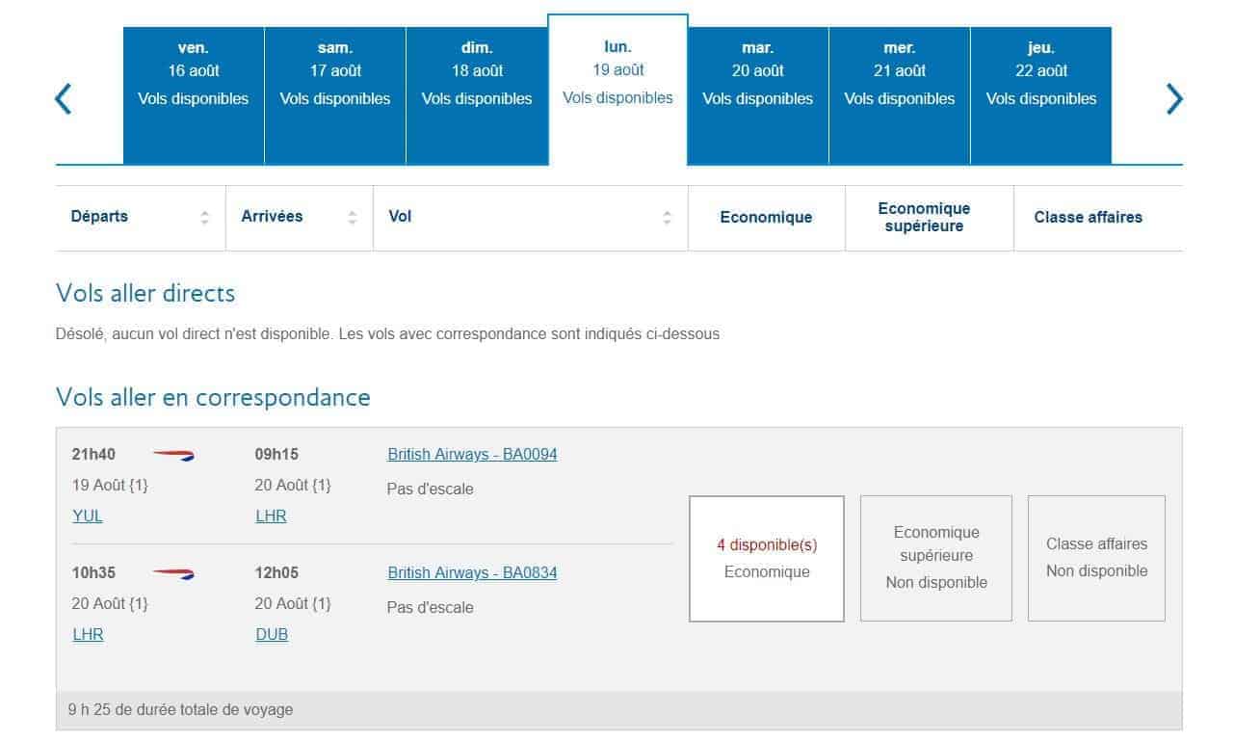
Task: Select the 4 disponible(s) Economique fare
Action: 767,559
